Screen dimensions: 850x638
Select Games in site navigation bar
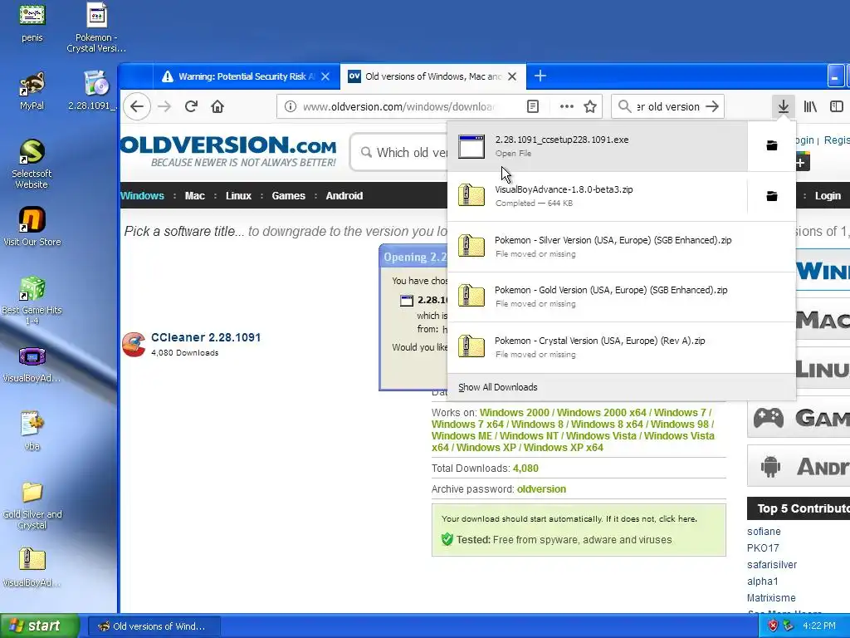coord(288,196)
